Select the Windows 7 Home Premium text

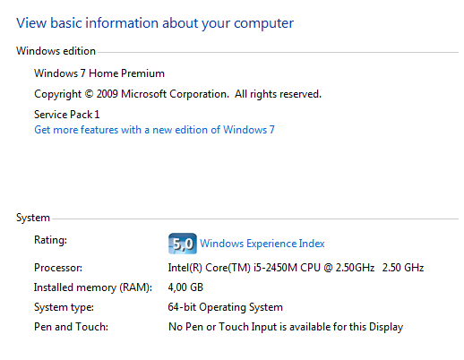99,73
